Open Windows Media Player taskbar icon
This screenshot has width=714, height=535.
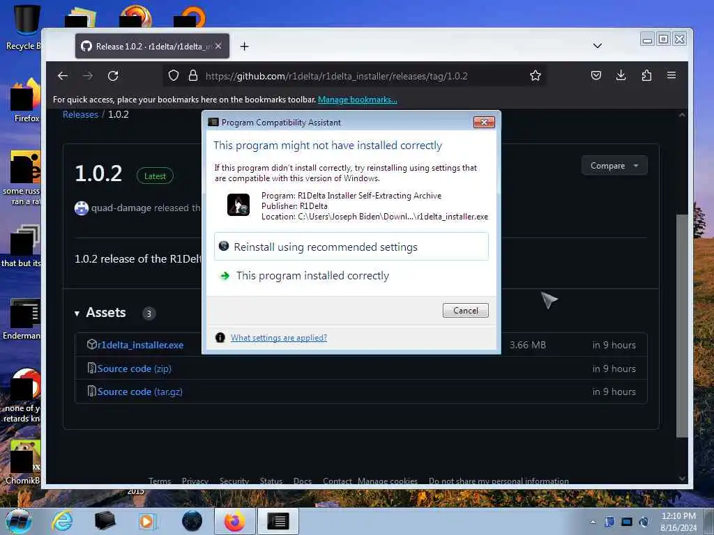[147, 521]
